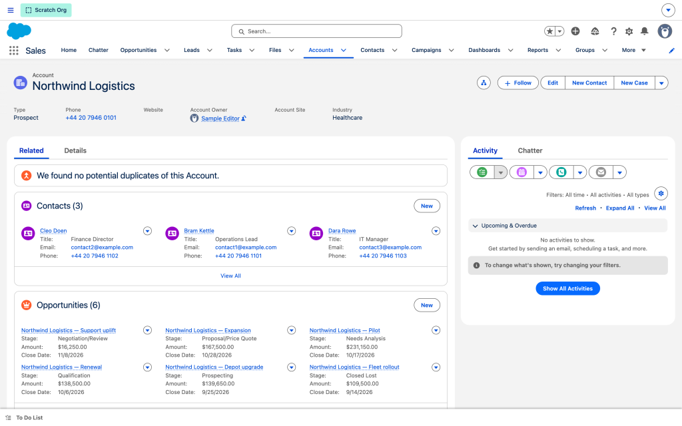The height and width of the screenshot is (426, 682).
Task: Open the hamburger menu at top left
Action: coord(11,10)
